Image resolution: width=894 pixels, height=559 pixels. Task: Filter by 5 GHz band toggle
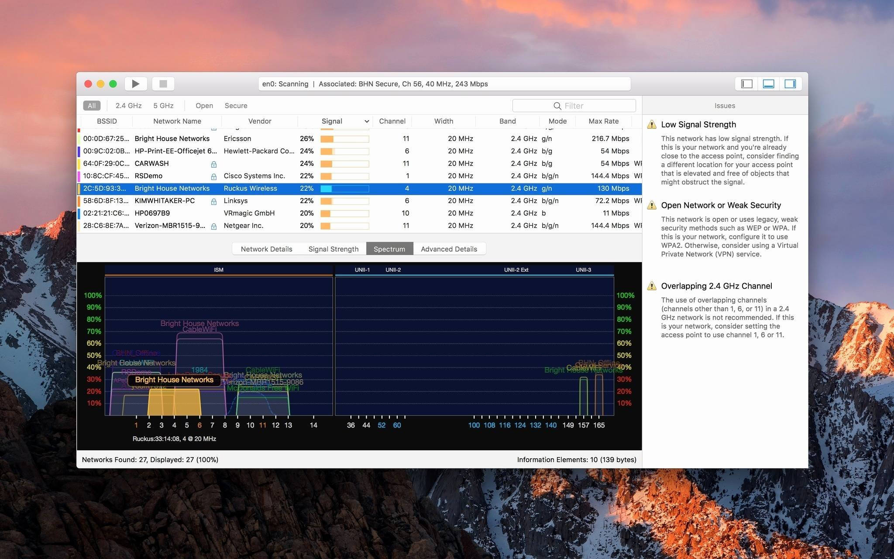[163, 106]
